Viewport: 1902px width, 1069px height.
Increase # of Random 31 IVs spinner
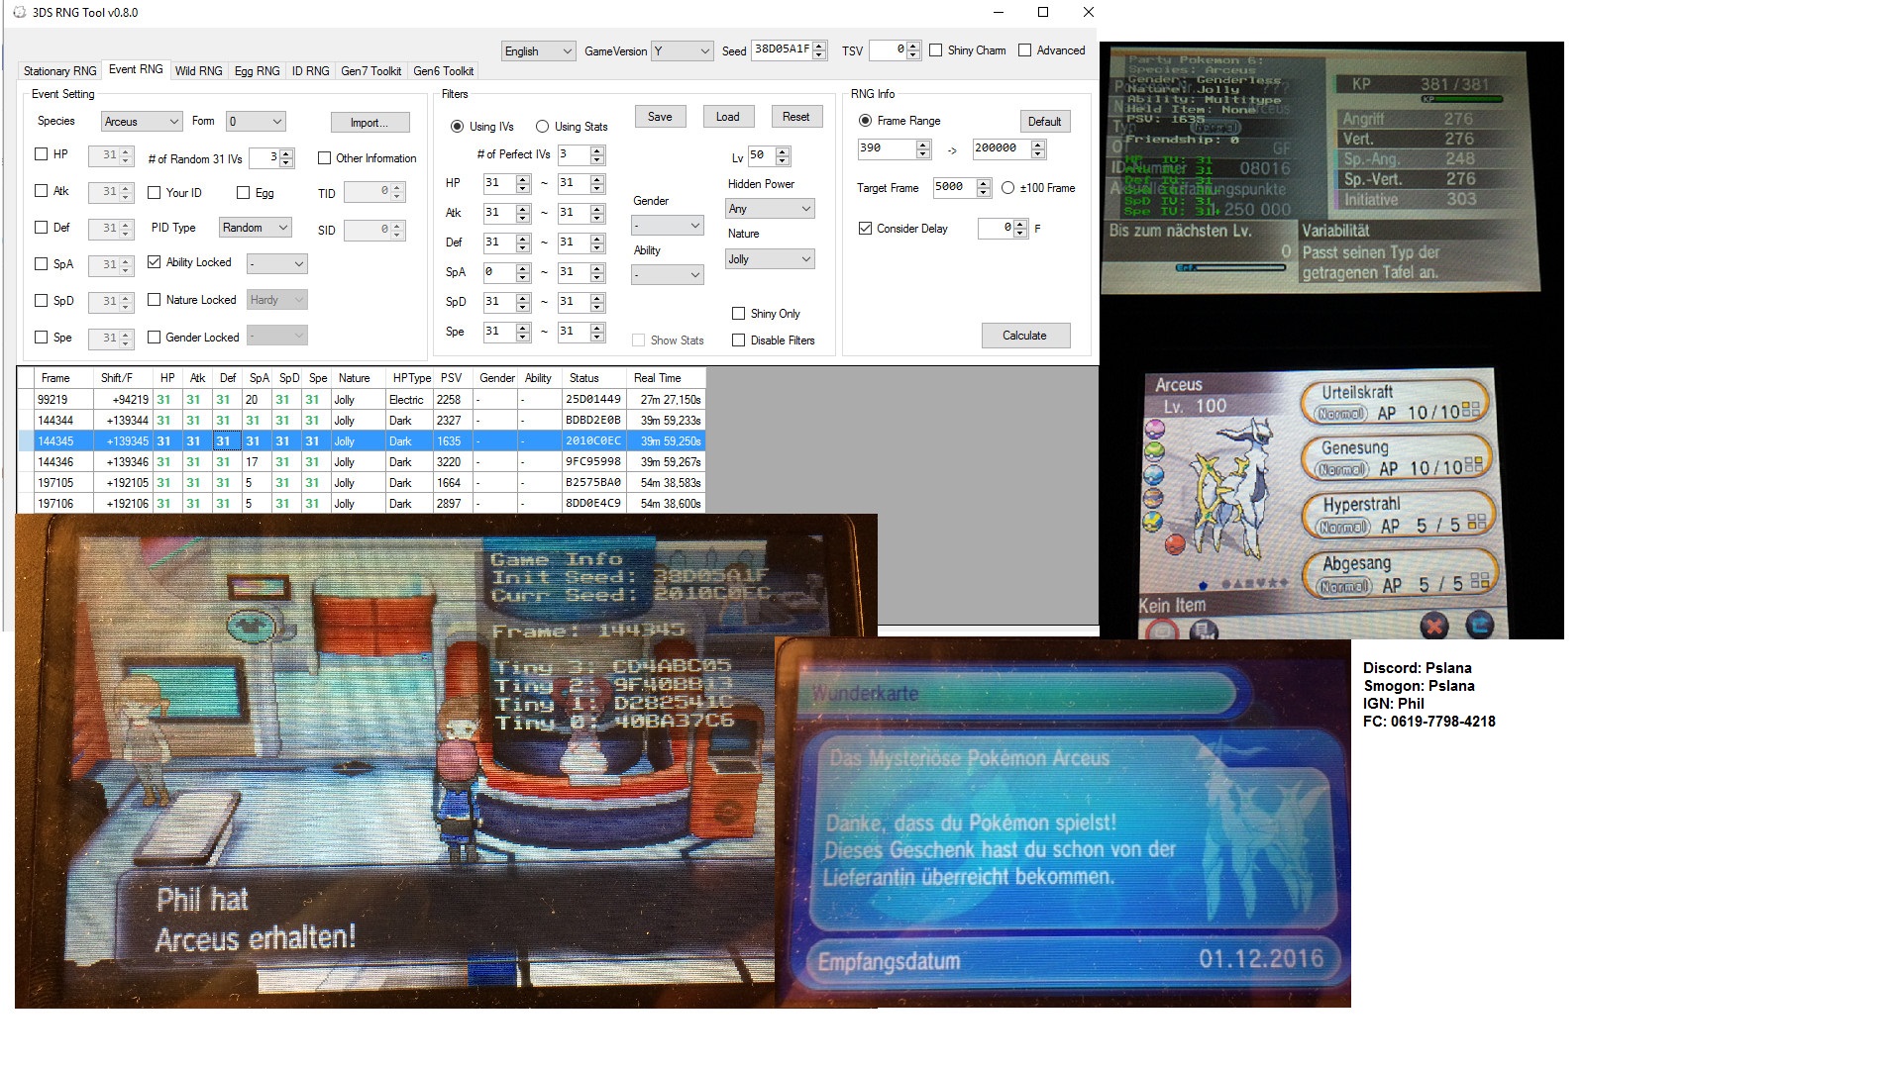point(286,154)
